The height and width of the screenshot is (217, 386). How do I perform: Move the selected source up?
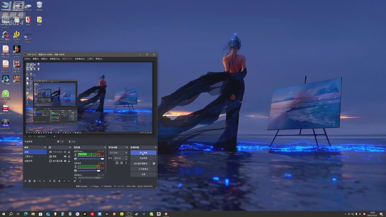(65, 181)
